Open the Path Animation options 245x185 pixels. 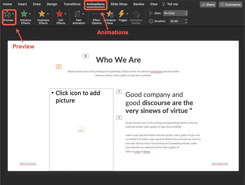coord(78,14)
